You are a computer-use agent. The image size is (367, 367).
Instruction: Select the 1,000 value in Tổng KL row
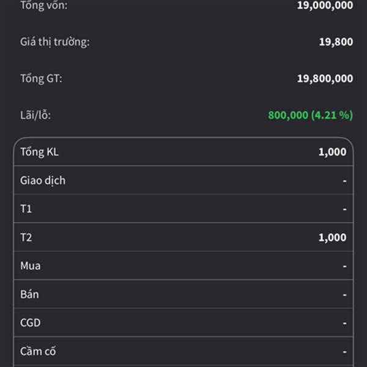[332, 152]
